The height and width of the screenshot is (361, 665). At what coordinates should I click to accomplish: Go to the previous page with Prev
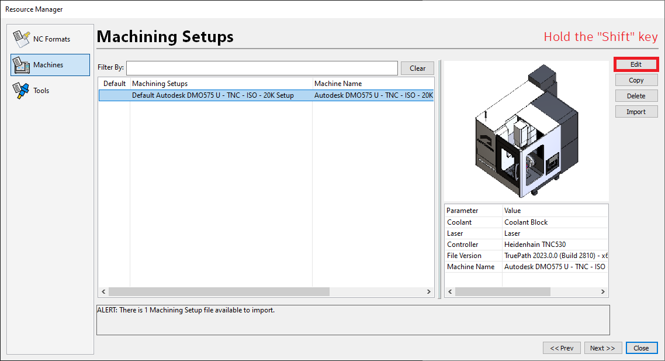562,348
